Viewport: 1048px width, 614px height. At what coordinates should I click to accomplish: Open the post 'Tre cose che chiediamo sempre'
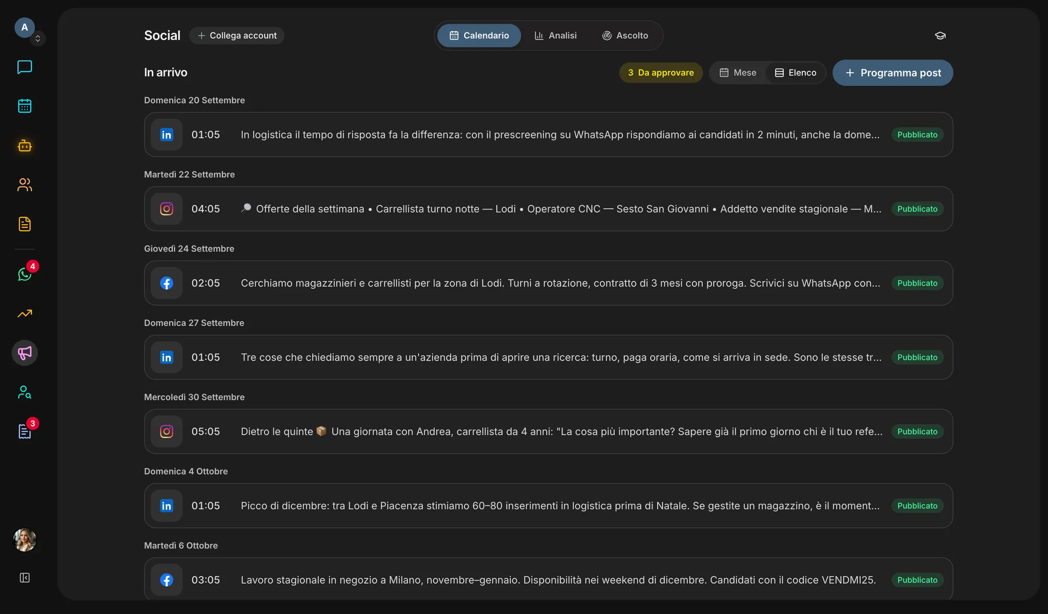click(549, 357)
